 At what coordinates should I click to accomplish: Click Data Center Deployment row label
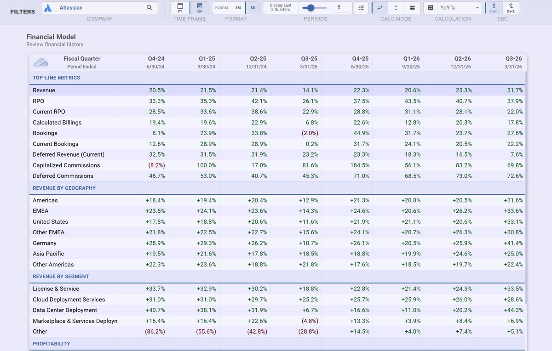click(65, 310)
